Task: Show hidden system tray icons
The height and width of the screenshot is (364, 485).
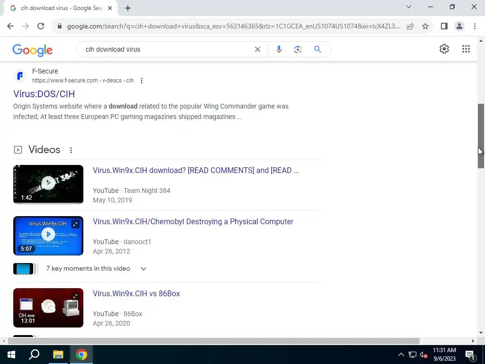Action: click(401, 355)
